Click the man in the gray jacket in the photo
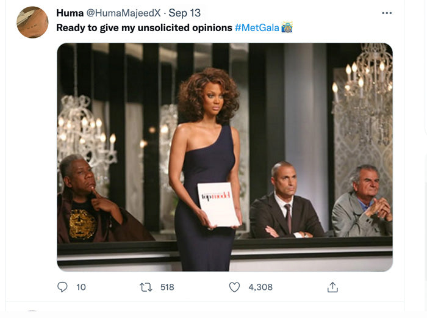The image size is (427, 318). tap(362, 204)
